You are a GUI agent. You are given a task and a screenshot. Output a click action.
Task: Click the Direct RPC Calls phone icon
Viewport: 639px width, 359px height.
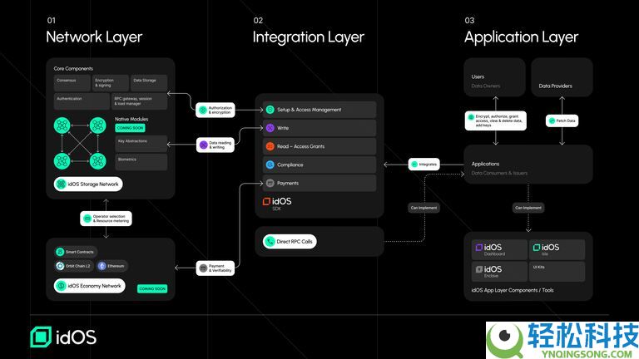point(270,242)
